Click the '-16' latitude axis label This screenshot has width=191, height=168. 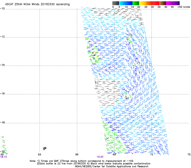pos(2,94)
